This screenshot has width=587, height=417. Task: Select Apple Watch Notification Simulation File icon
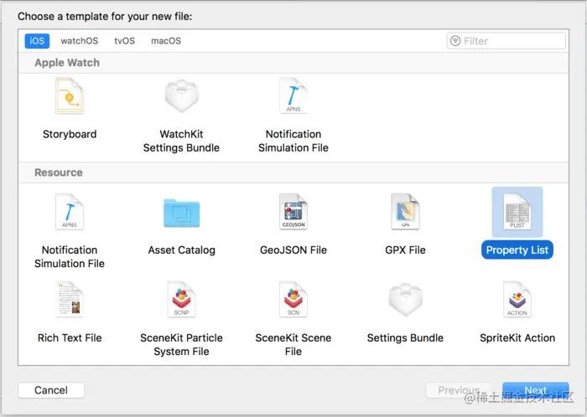(293, 95)
